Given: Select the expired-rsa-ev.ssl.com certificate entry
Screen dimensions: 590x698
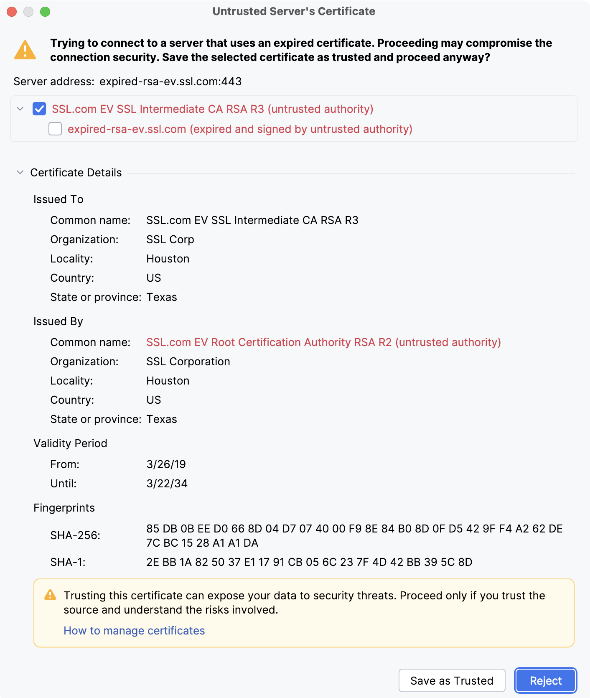Looking at the screenshot, I should 240,129.
